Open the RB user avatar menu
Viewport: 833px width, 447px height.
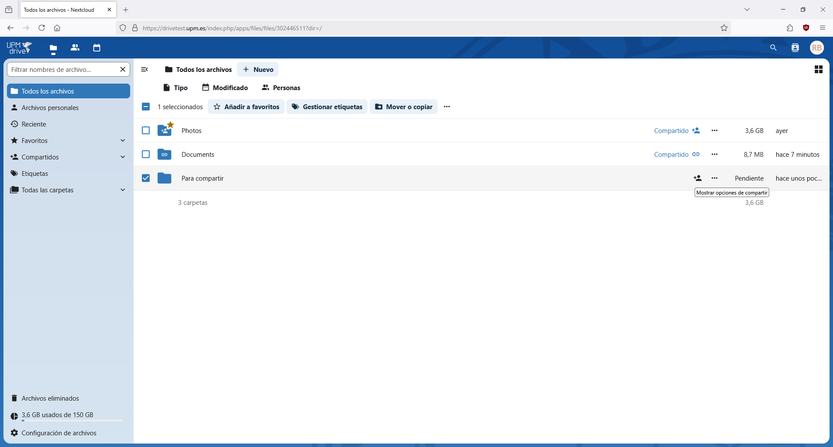click(x=817, y=48)
